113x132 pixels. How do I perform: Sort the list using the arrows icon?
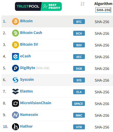83,4
